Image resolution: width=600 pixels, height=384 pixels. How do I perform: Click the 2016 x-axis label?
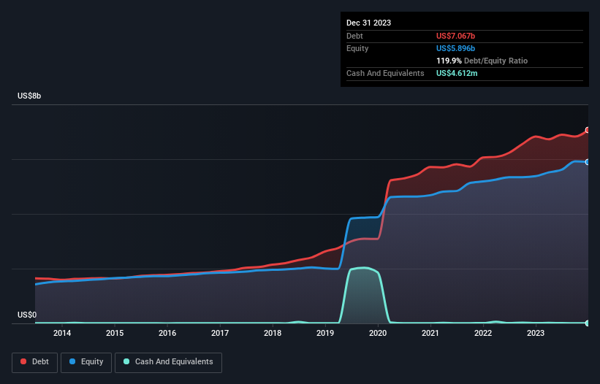[x=167, y=333]
